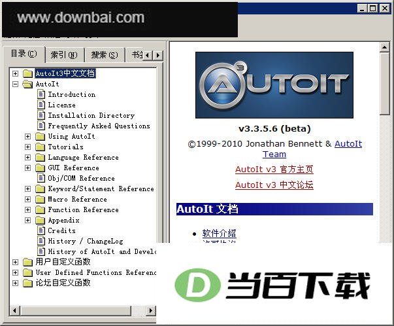394x326 pixels.
Task: Click the content pane scroll up arrow
Action: click(x=384, y=47)
